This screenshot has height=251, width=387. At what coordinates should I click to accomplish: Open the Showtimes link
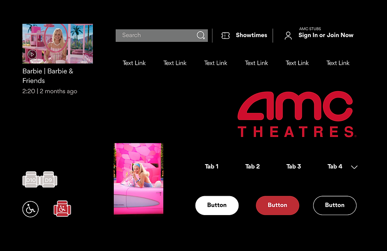point(251,35)
